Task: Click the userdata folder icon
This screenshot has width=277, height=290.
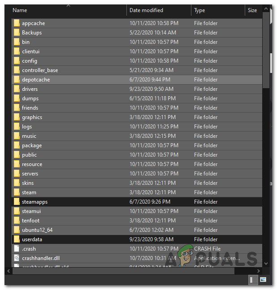Action: [17, 239]
